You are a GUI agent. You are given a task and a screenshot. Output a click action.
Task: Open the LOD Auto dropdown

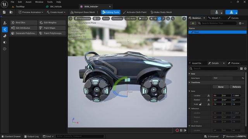(x=131, y=19)
